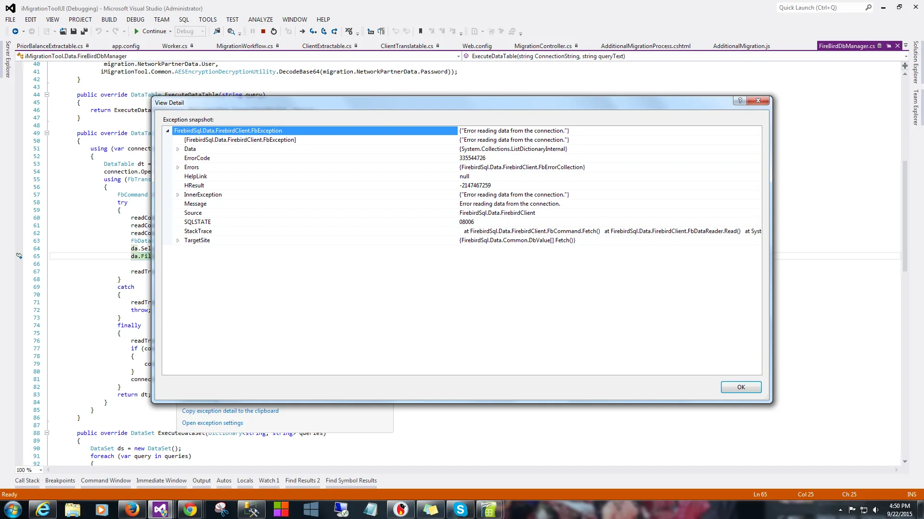Collapse the FbException root node
Screen dimensions: 924x519
click(x=167, y=131)
